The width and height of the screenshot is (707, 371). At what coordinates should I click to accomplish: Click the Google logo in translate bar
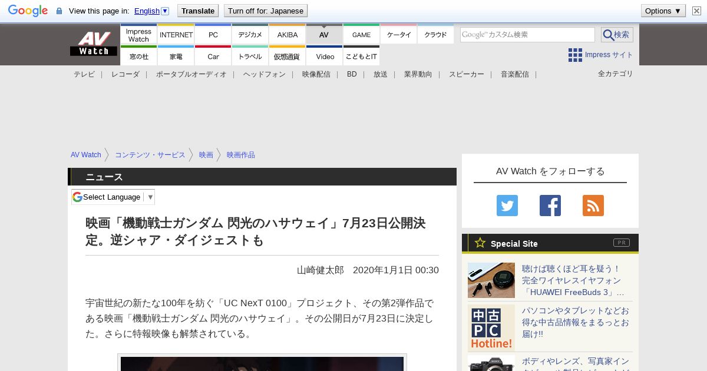coord(28,11)
